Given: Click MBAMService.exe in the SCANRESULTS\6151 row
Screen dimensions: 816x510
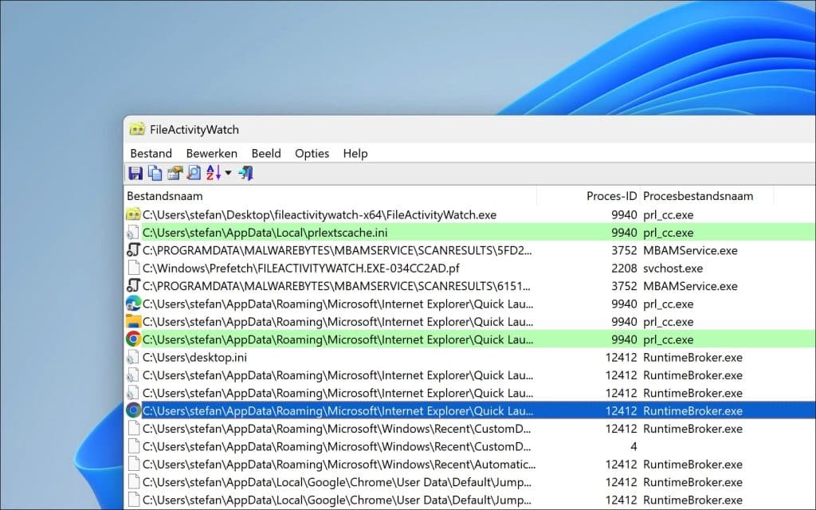Looking at the screenshot, I should coord(690,286).
